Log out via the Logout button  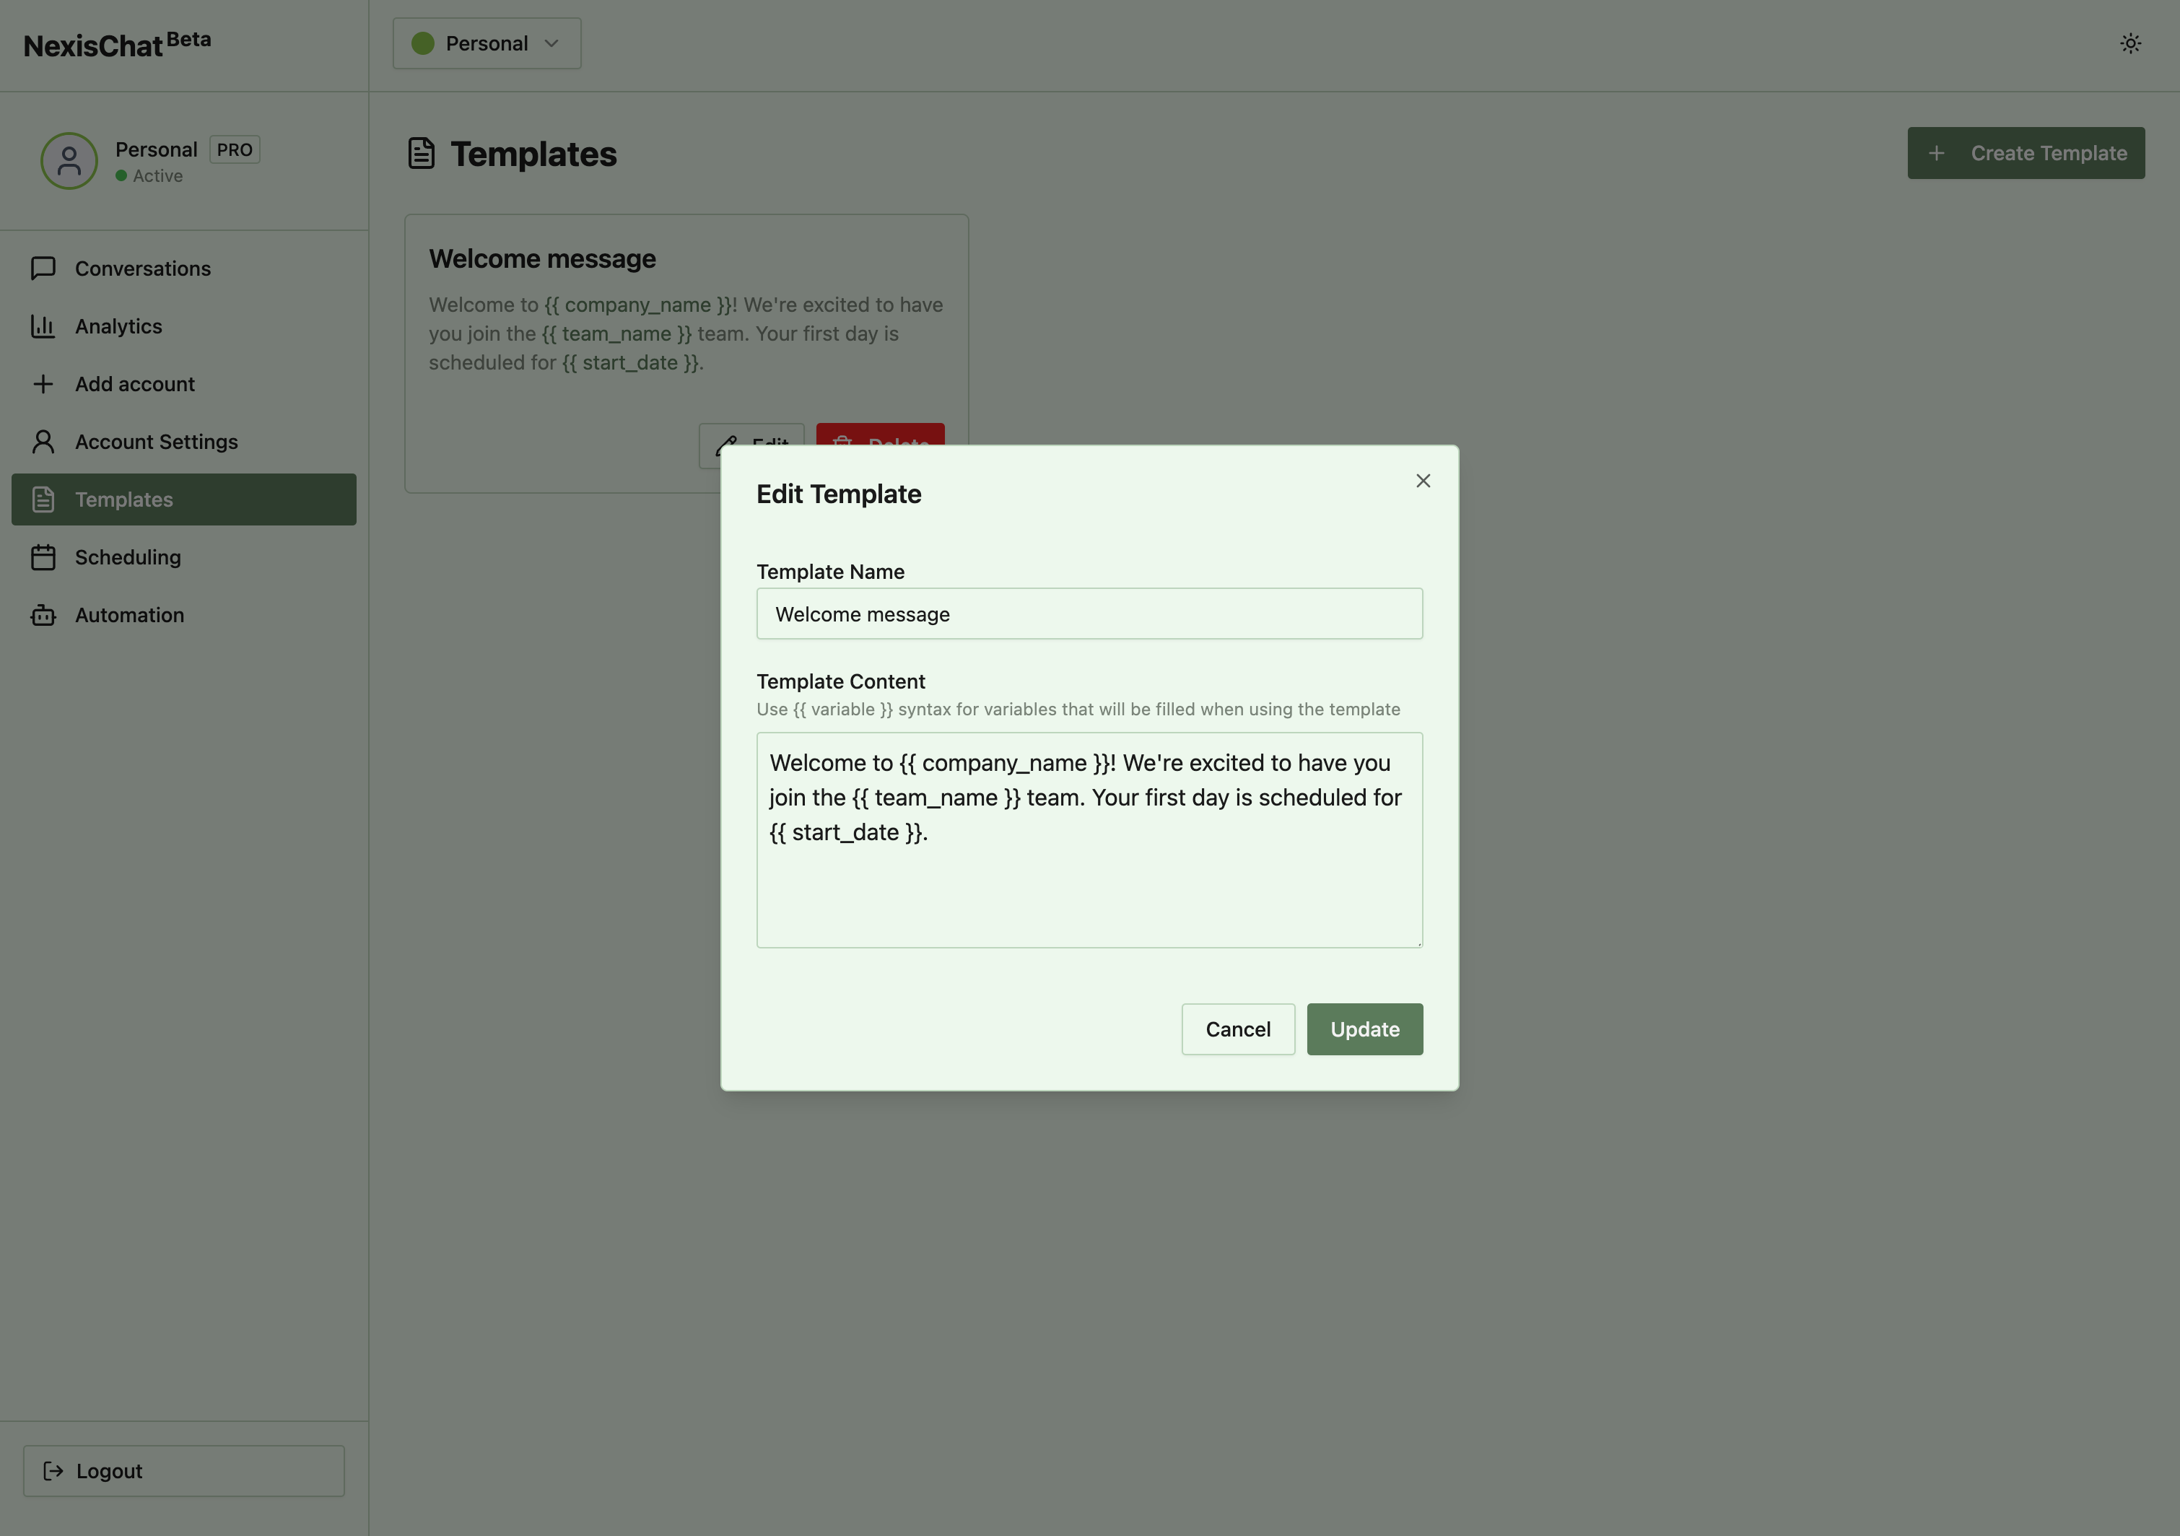[x=184, y=1470]
